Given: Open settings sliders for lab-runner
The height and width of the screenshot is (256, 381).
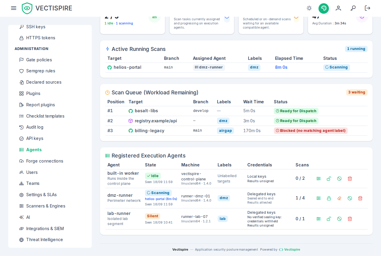Looking at the screenshot, I should [318, 219].
